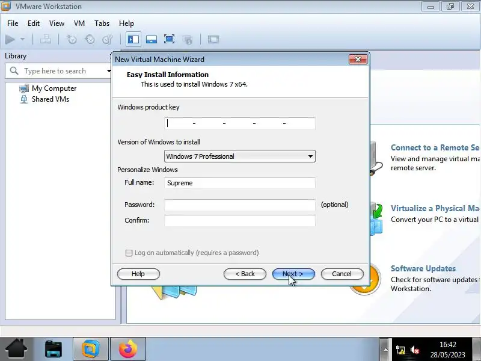Open the Help menu
The height and width of the screenshot is (361, 481).
126,23
